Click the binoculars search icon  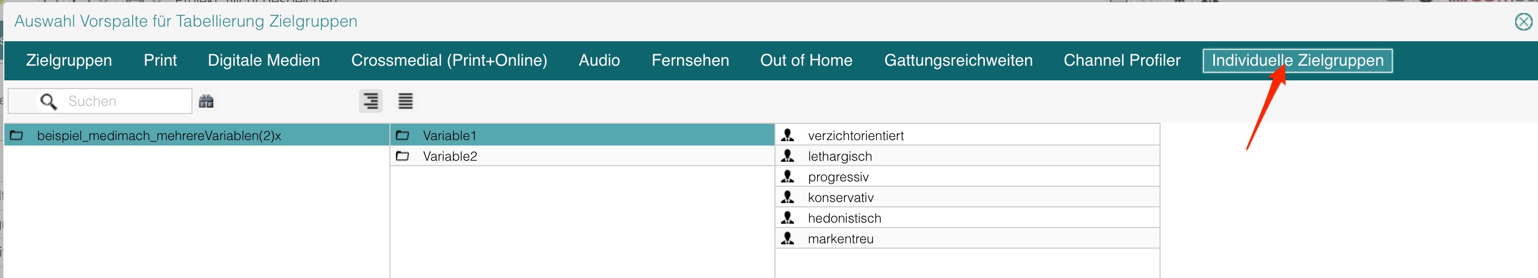click(x=206, y=102)
